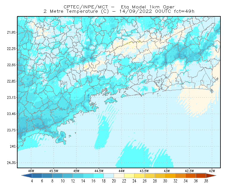Click the 24S latitude axis label
Image resolution: width=238 pixels, height=184 pixels.
coord(13,146)
